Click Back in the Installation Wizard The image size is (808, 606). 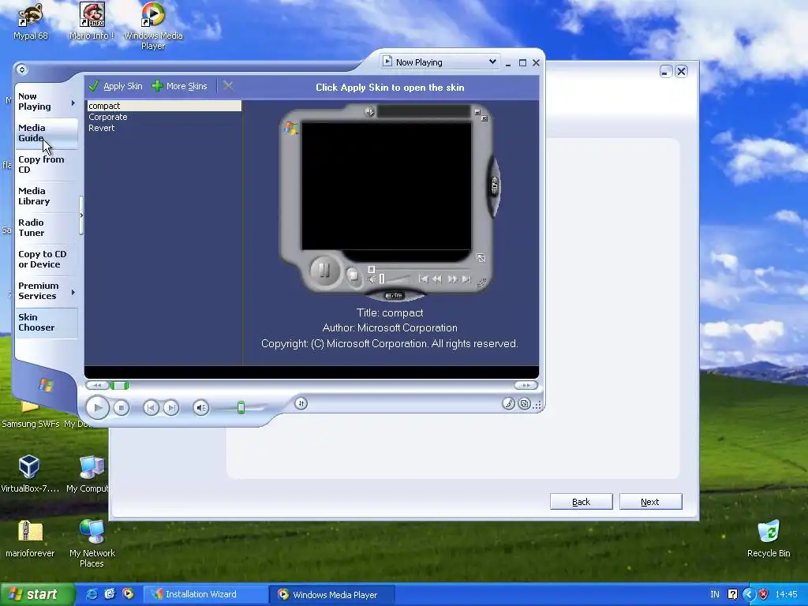pyautogui.click(x=582, y=501)
